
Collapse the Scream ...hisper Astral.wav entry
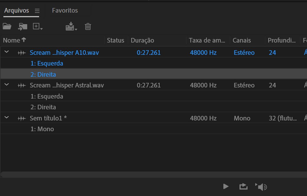[7, 84]
